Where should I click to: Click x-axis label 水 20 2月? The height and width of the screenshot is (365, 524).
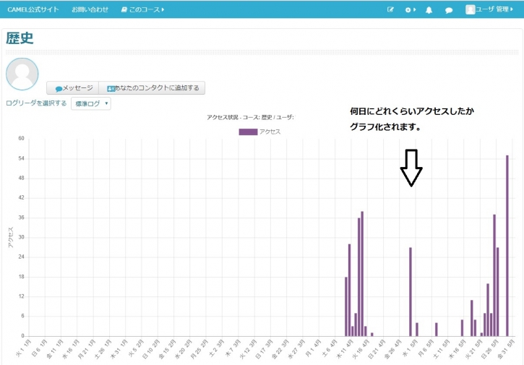(x=184, y=349)
